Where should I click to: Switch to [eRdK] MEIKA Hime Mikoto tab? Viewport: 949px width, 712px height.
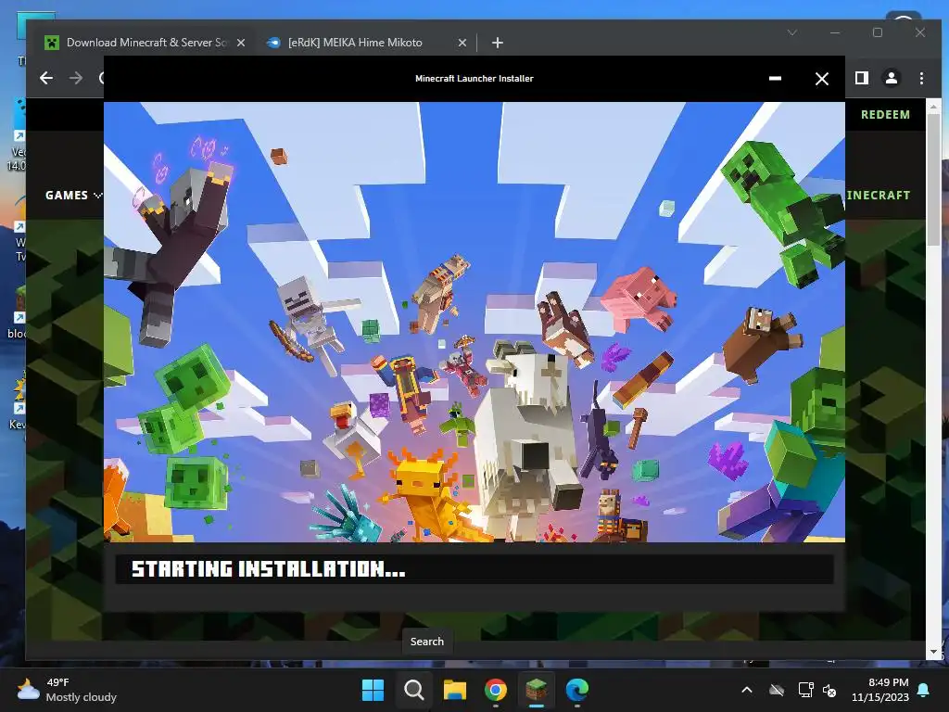coord(355,43)
